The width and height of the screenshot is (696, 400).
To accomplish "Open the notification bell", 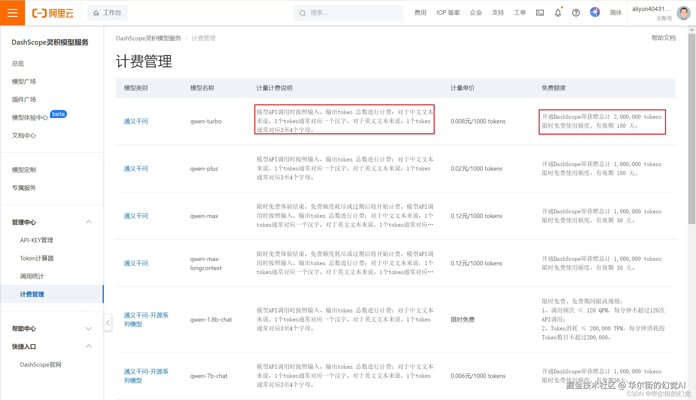I will tap(558, 13).
